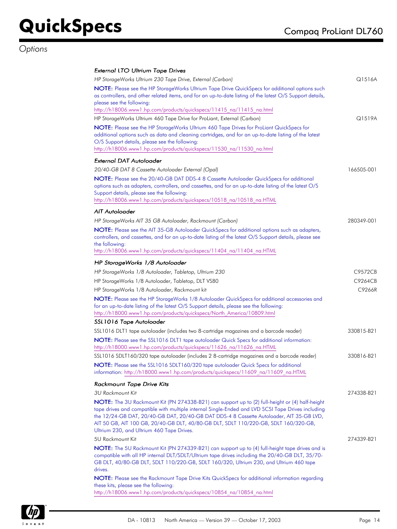The height and width of the screenshot is (529, 397).
Task: Select part number 274338-B21
Action: [362, 393]
